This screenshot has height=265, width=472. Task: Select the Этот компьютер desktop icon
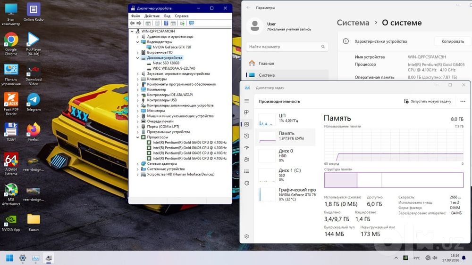11,14
